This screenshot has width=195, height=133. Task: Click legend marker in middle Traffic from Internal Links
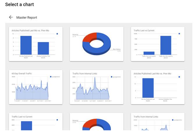click(111, 77)
